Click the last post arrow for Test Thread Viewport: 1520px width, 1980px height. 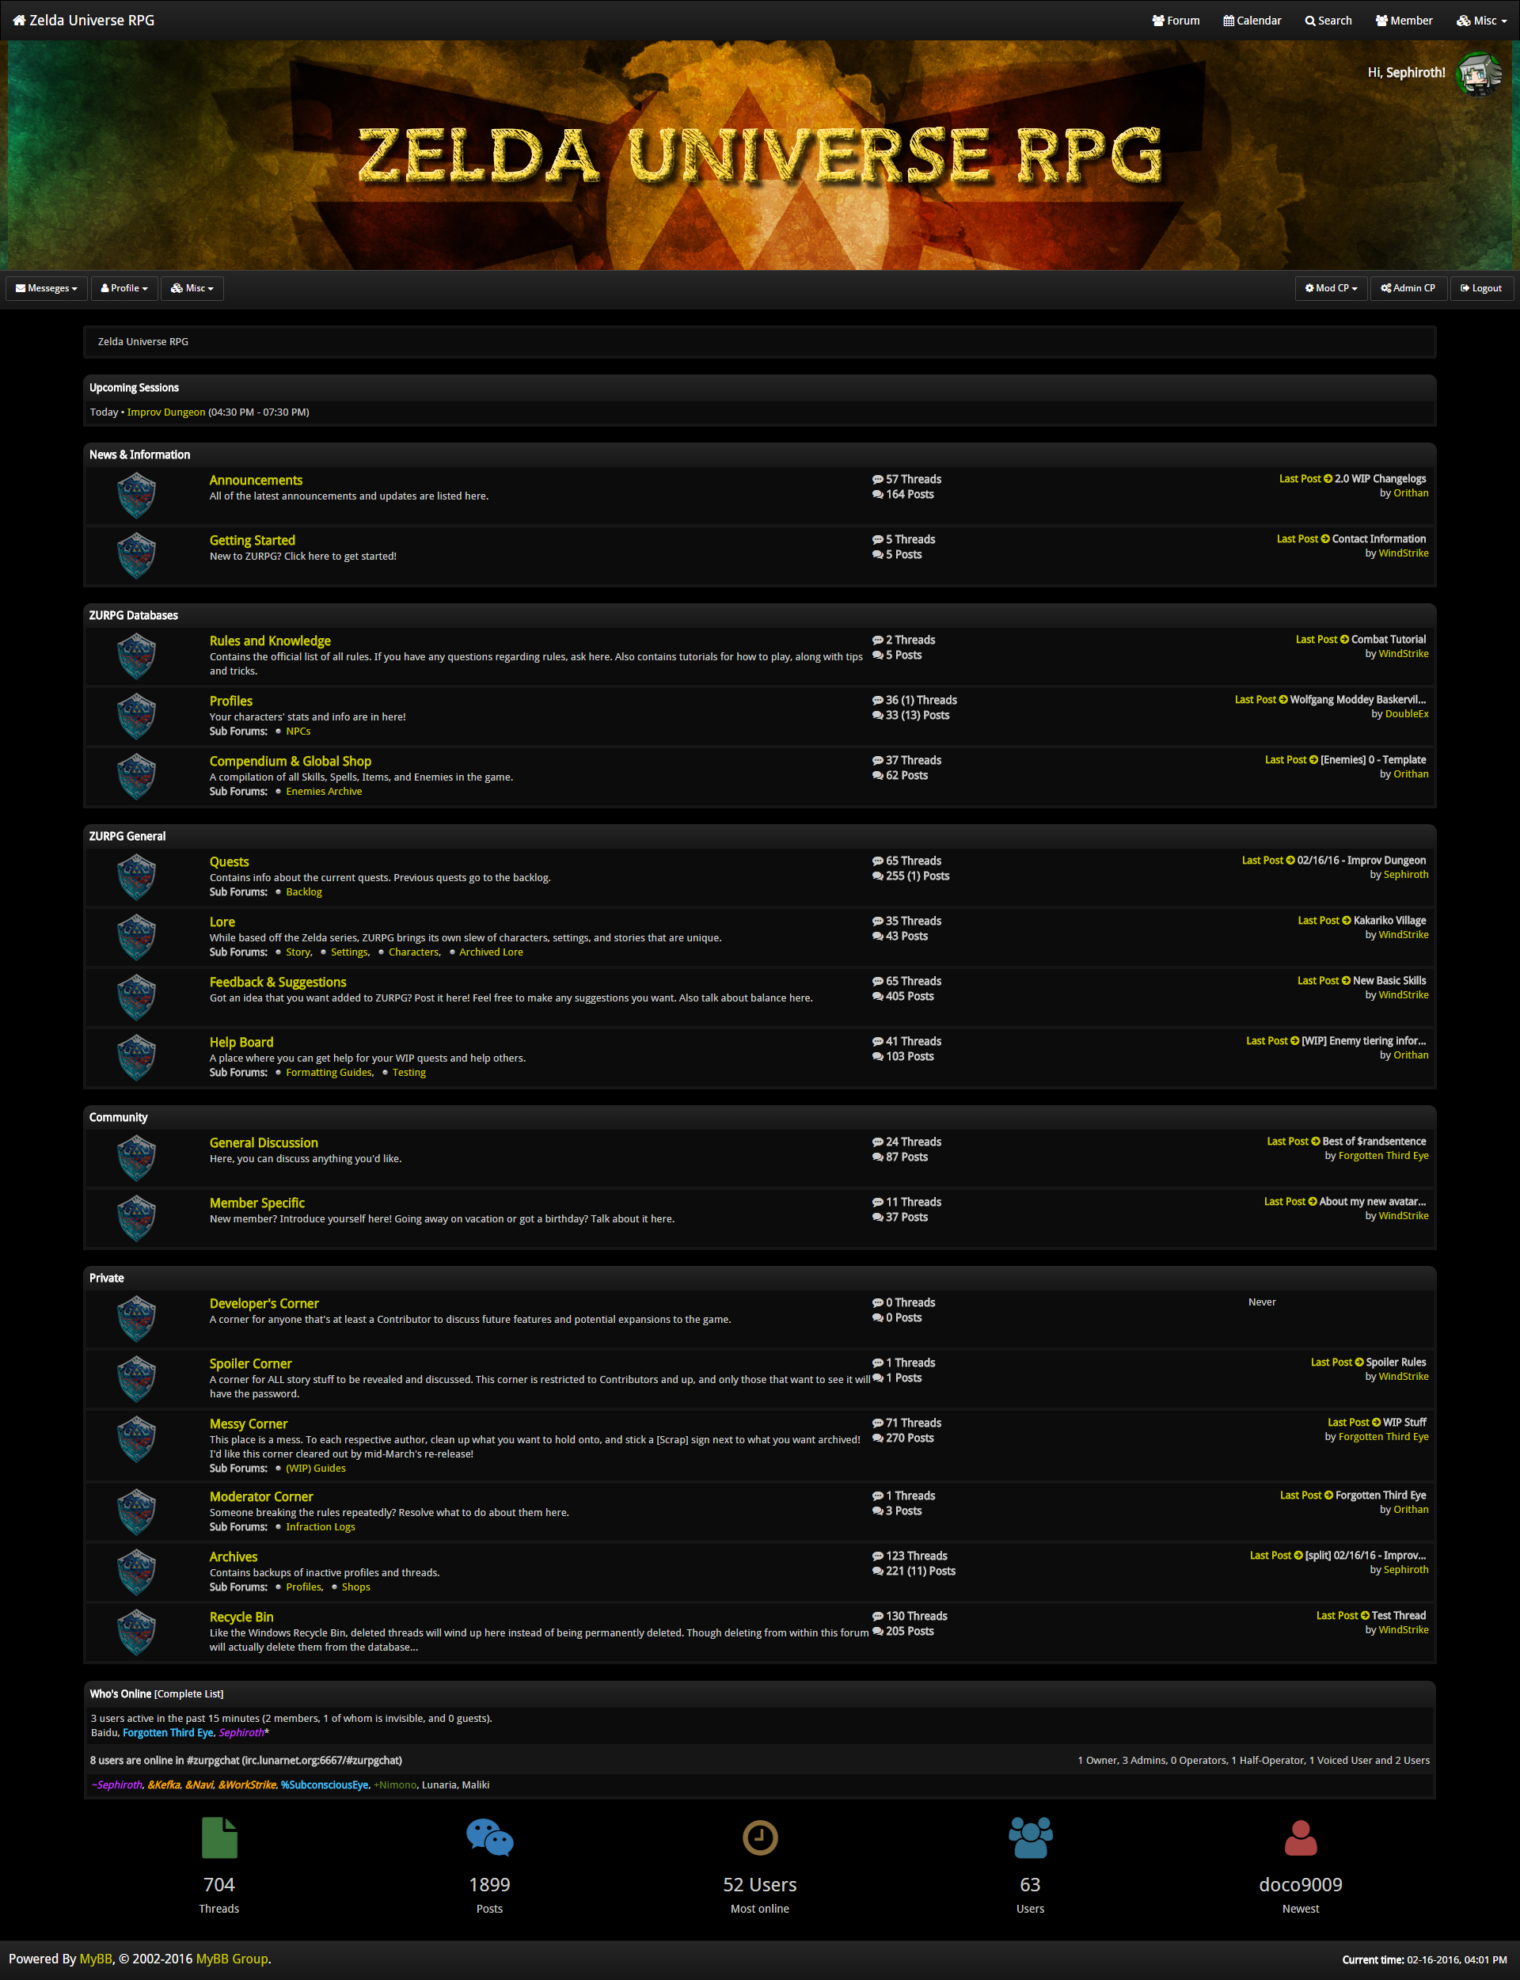(x=1366, y=1616)
